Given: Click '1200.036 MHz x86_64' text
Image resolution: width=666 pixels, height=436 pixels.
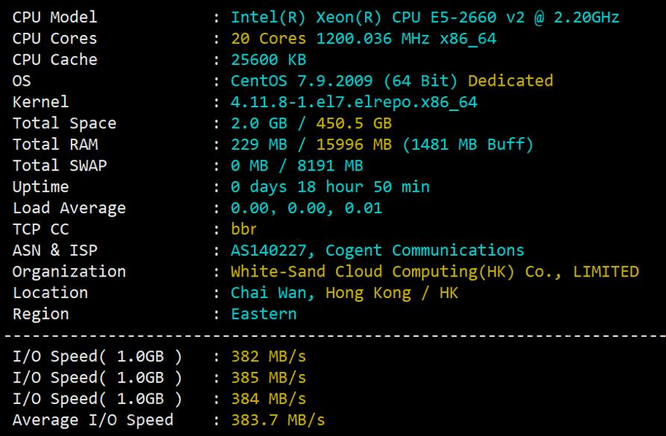Looking at the screenshot, I should click(407, 39).
